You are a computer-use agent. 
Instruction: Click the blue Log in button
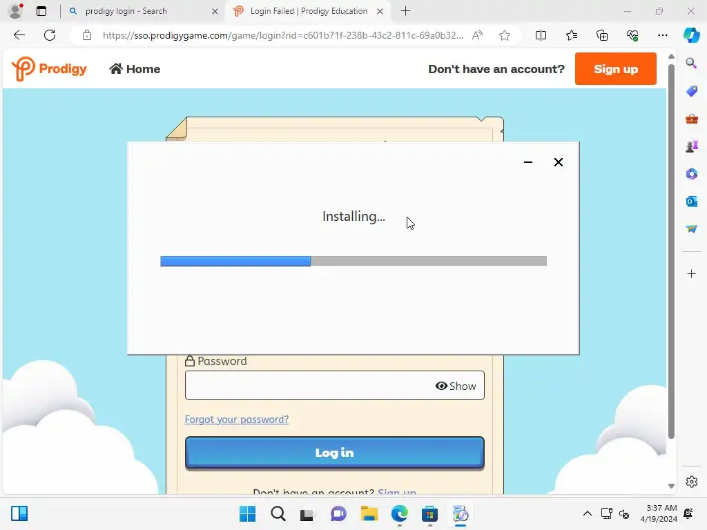coord(335,453)
